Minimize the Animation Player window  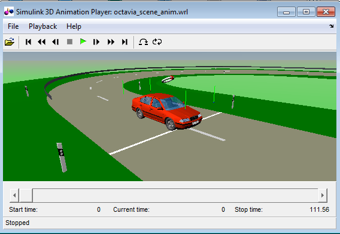click(286, 12)
